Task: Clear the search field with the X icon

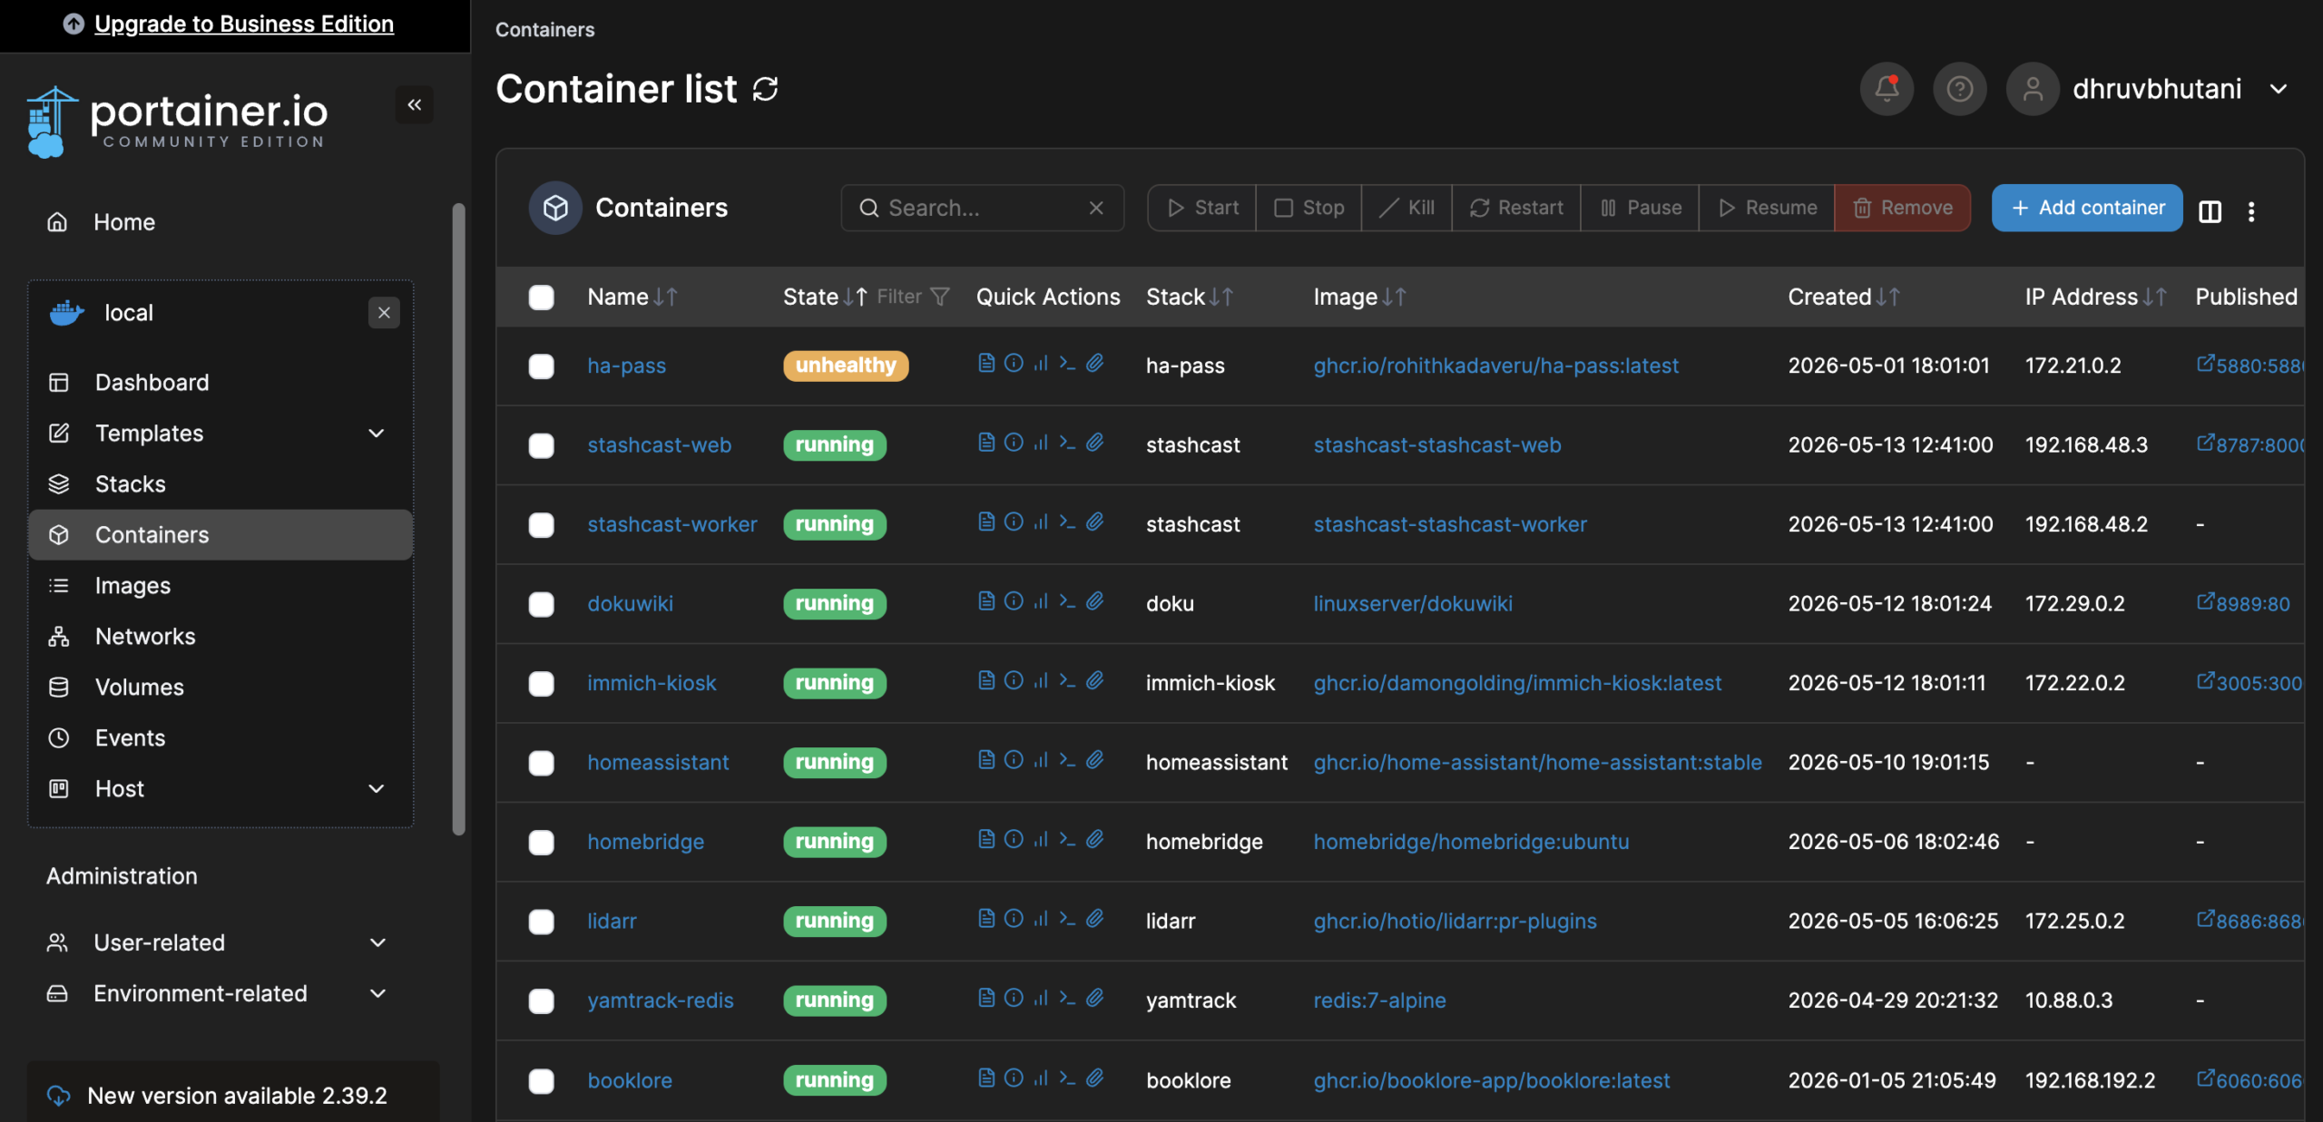Action: 1096,208
